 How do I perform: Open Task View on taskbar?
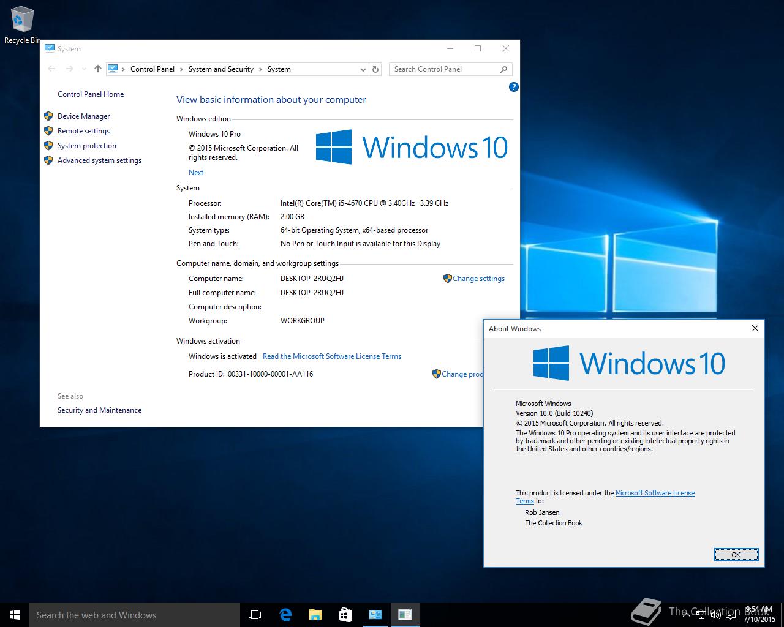click(x=255, y=615)
